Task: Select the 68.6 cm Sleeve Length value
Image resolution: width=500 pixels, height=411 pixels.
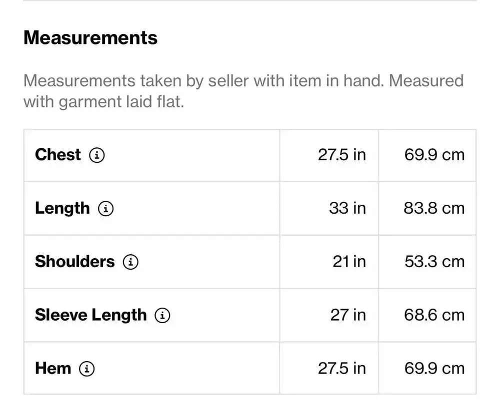Action: [x=434, y=315]
